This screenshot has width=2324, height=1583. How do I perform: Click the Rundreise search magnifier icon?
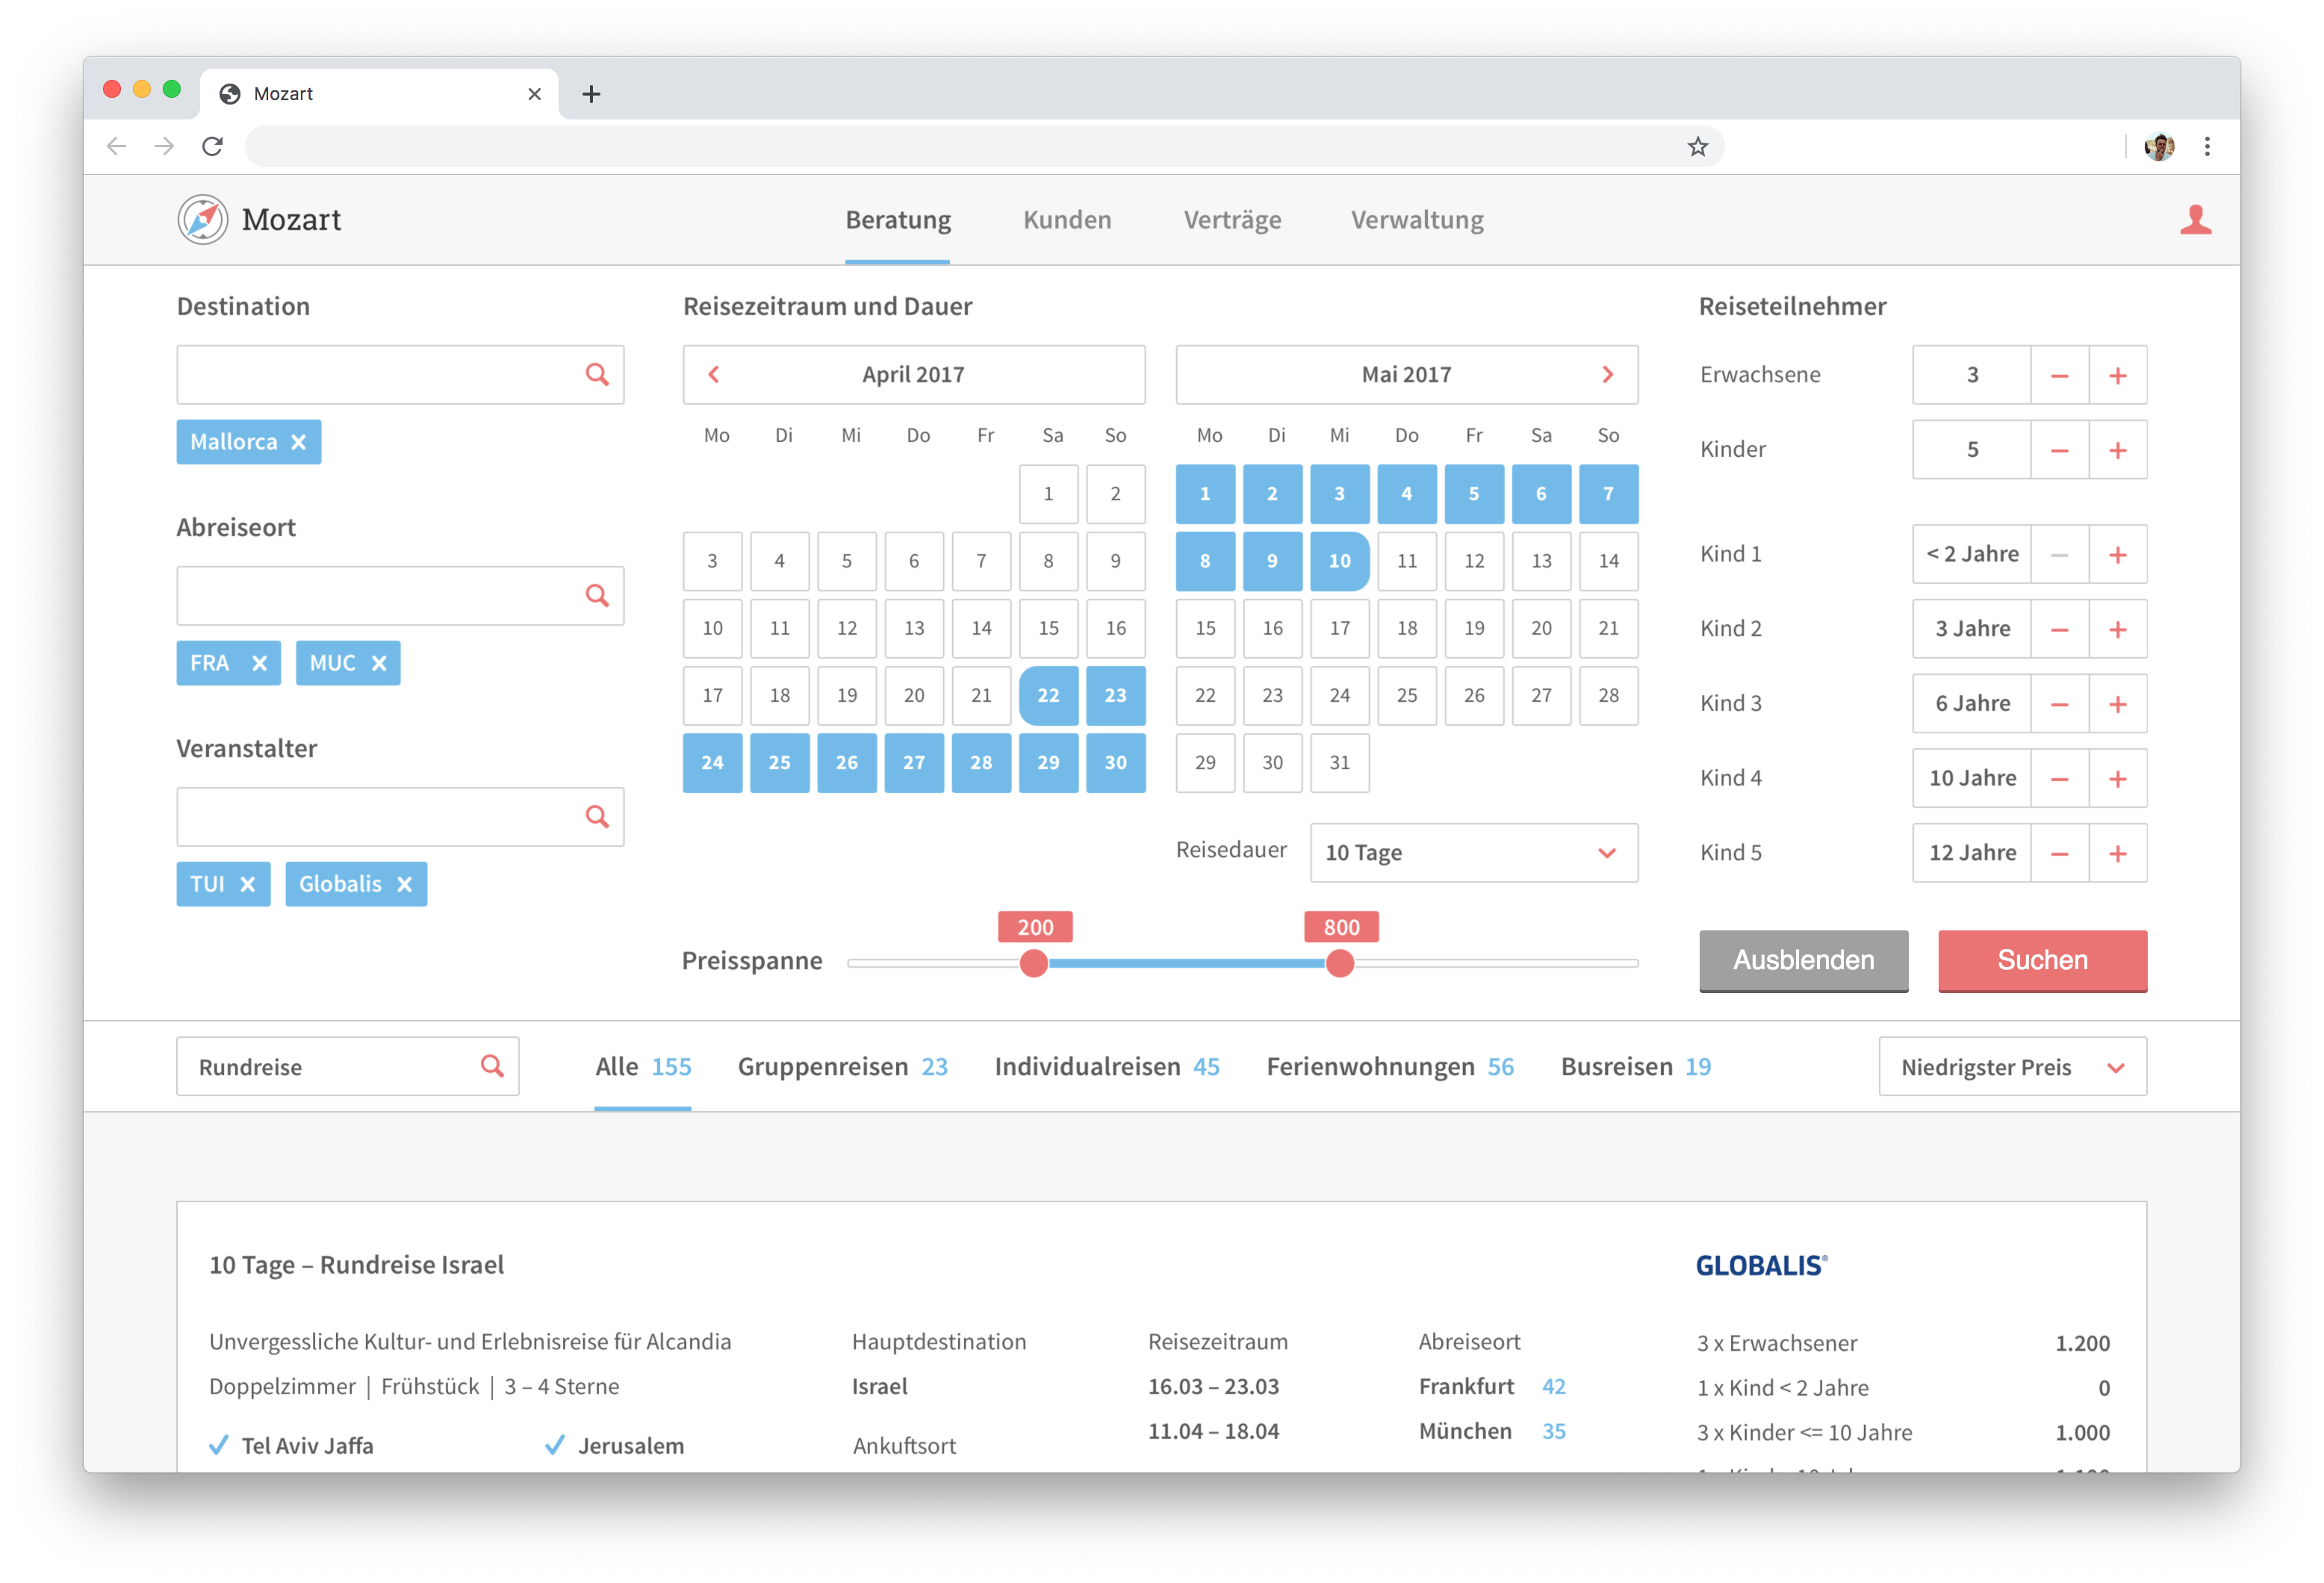492,1066
